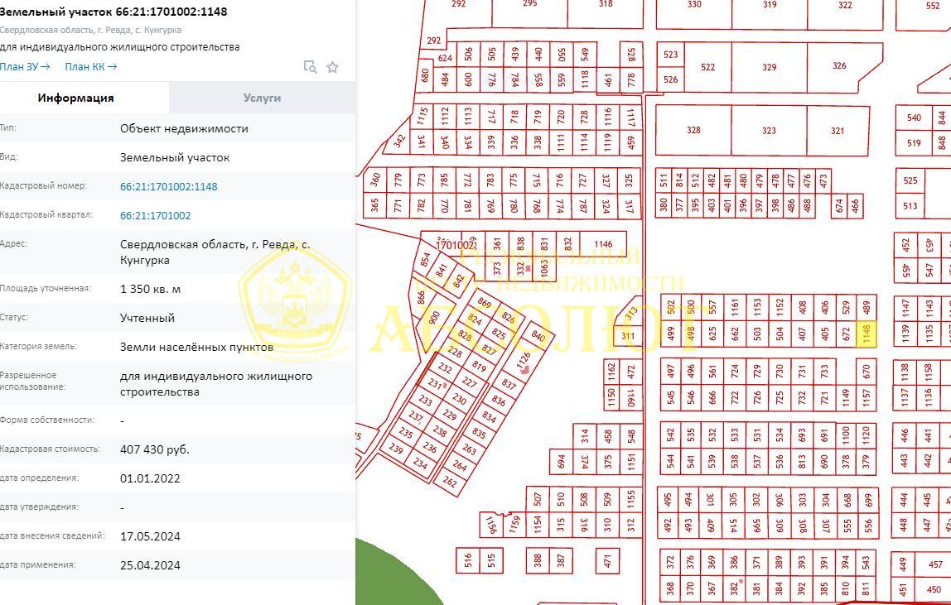Add the parcel to favorites with the star icon
Viewport: 951px width, 605px height.
(332, 67)
